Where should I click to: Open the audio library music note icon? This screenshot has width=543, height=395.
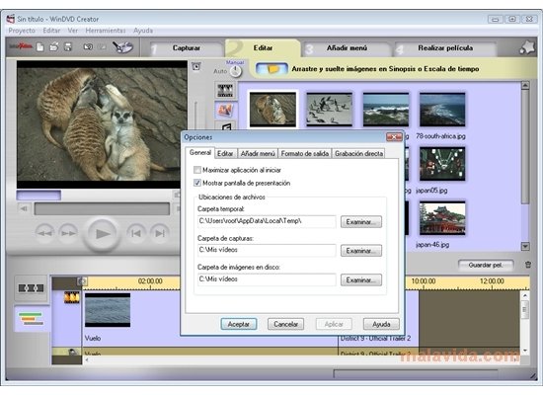(225, 126)
